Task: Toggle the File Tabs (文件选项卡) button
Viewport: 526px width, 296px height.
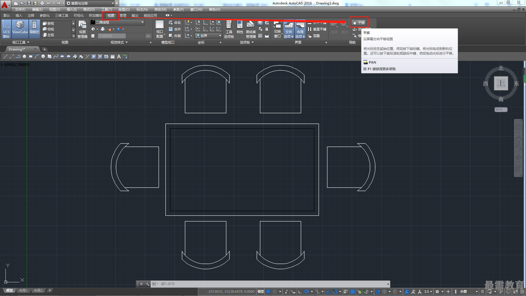Action: coord(288,29)
